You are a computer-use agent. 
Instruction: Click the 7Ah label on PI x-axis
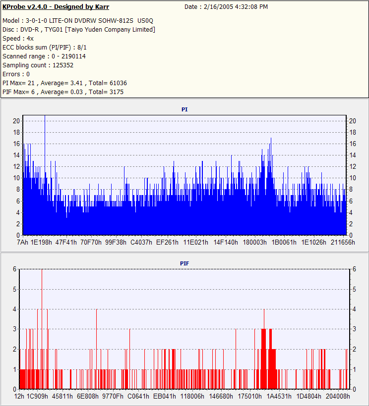(22, 242)
